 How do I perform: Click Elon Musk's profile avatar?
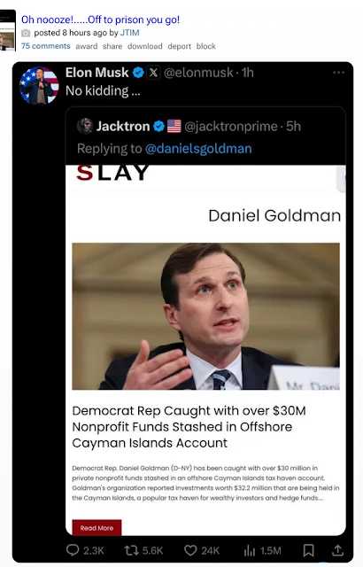39,85
